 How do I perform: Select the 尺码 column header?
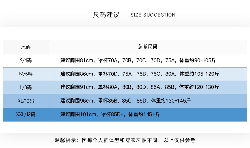[x=26, y=47]
